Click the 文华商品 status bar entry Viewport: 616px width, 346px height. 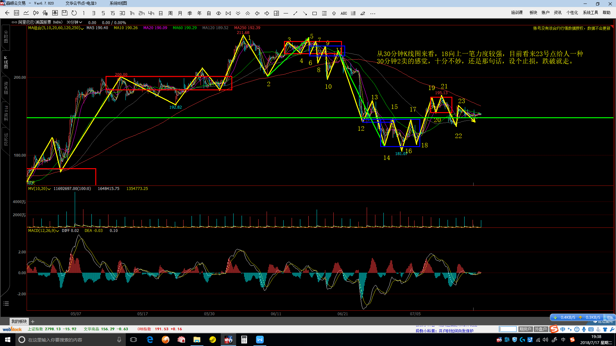click(x=106, y=329)
